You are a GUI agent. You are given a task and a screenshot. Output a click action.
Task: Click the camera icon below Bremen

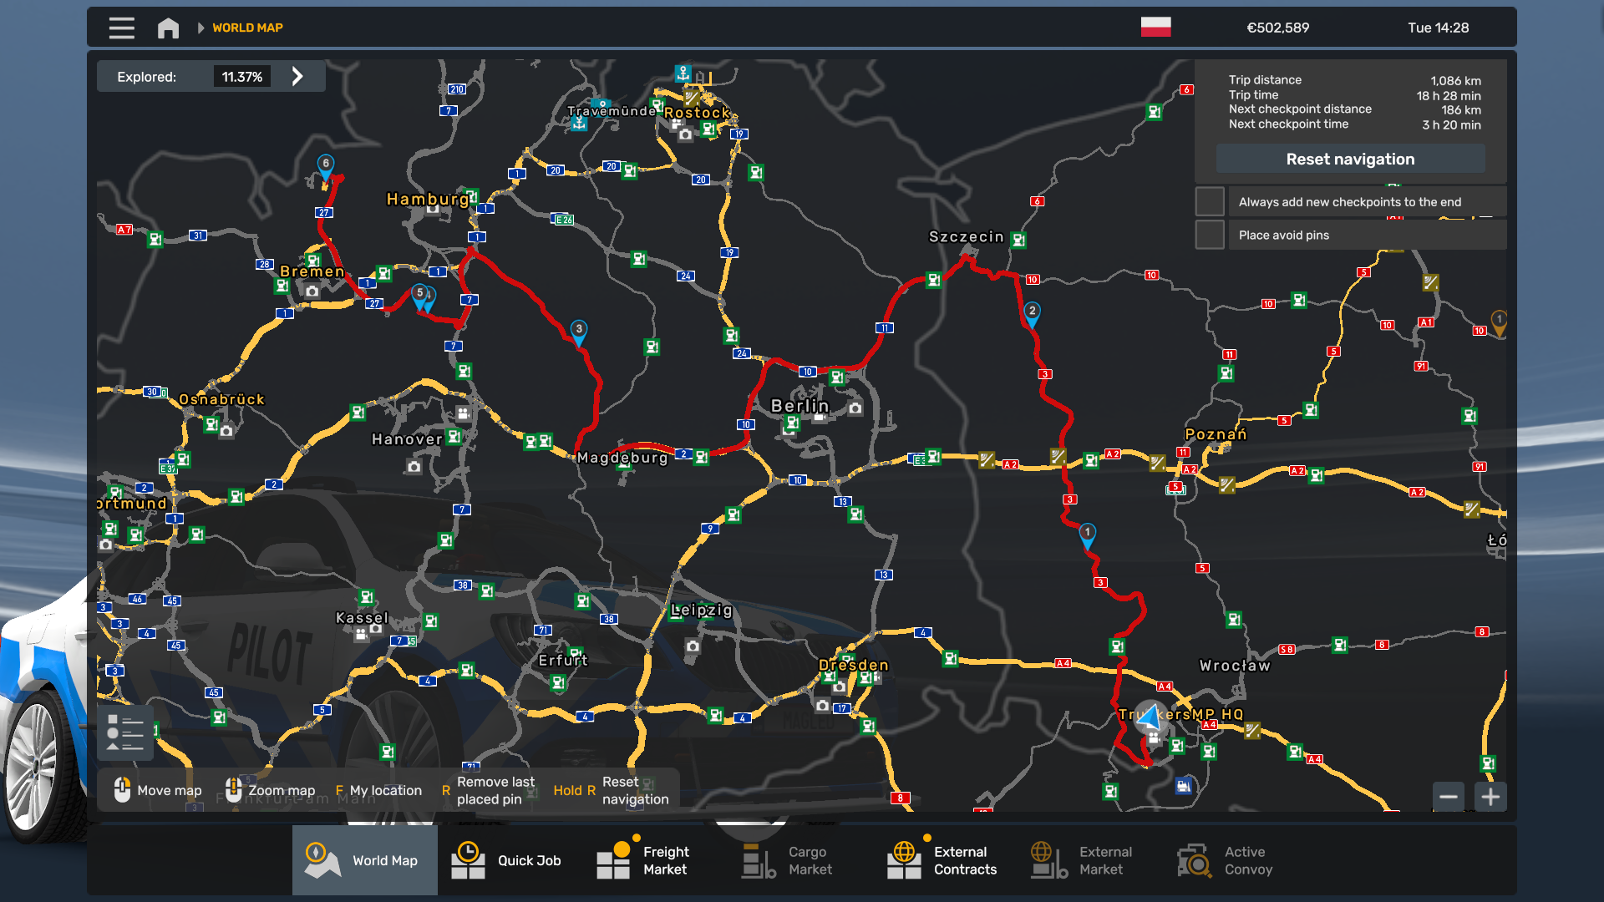[x=312, y=291]
